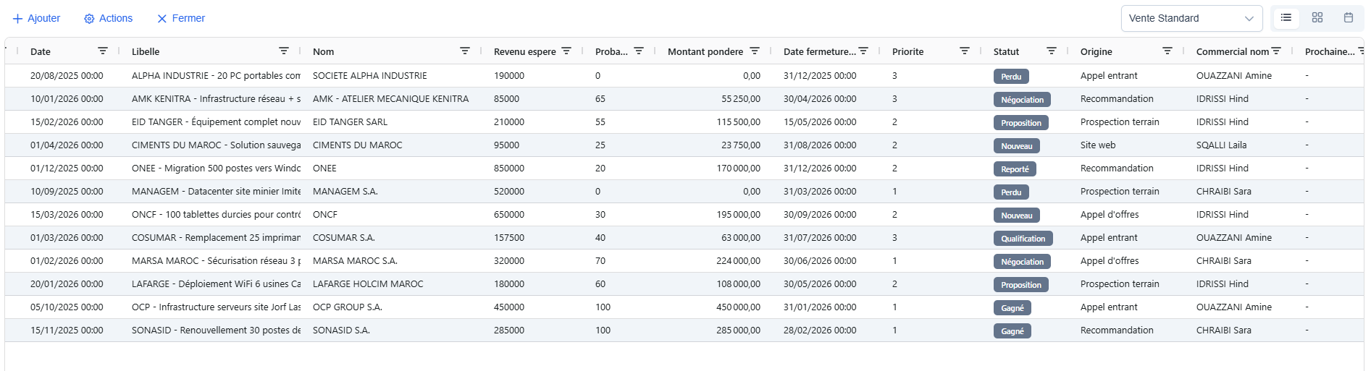Click filter icon on Revenu espere column

(x=566, y=51)
